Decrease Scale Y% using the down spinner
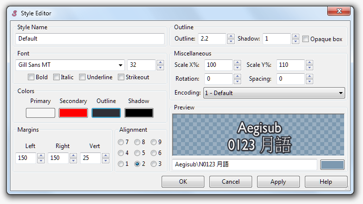The height and width of the screenshot is (204, 363). [309, 68]
